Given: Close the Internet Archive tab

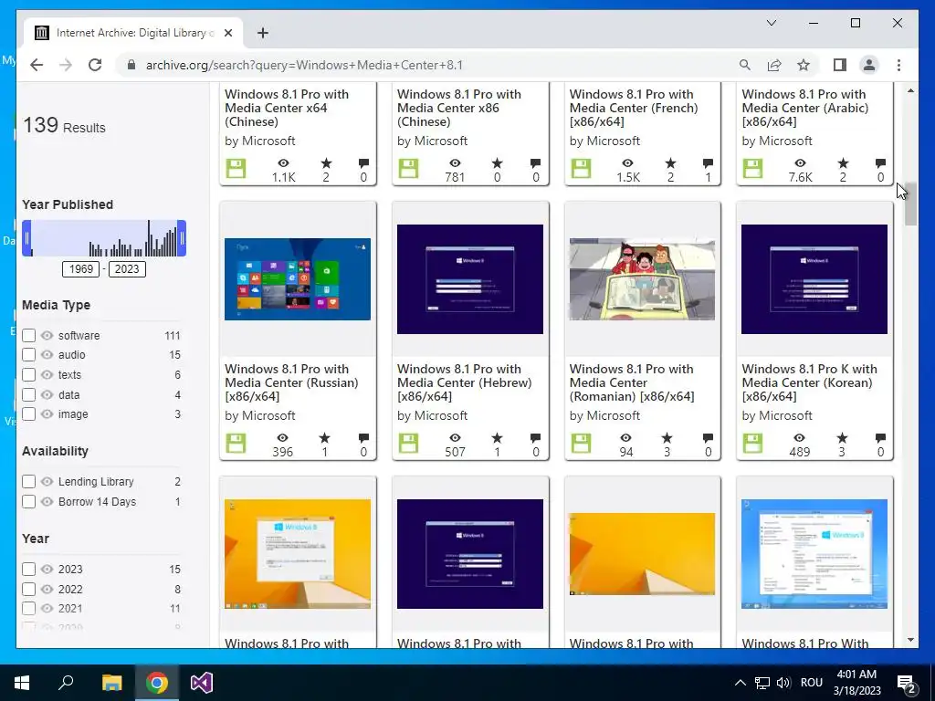Looking at the screenshot, I should [x=227, y=33].
